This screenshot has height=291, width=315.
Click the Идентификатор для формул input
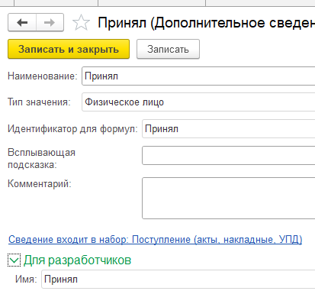coord(229,129)
